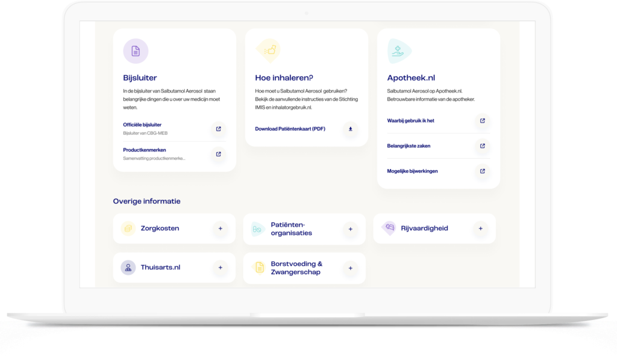Open the Officiële bijsluiter link text
This screenshot has width=617, height=356.
coord(142,125)
